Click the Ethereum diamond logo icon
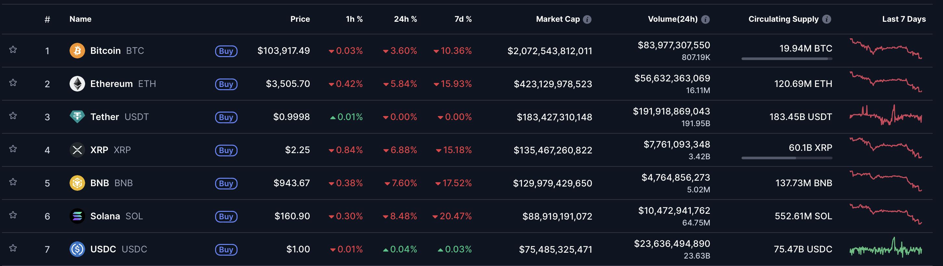Screen dimensions: 943x266 [x=77, y=84]
